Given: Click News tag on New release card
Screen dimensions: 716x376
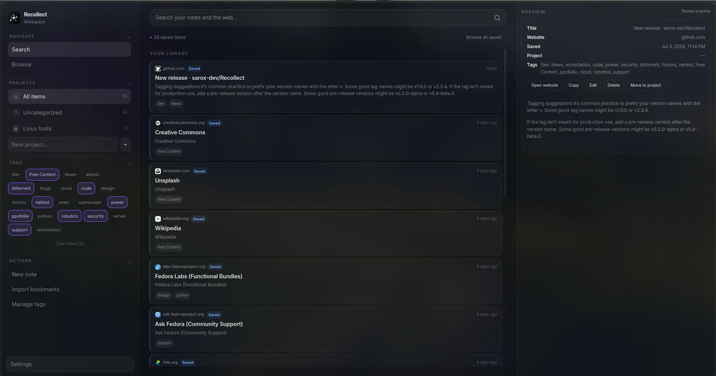Looking at the screenshot, I should [176, 104].
